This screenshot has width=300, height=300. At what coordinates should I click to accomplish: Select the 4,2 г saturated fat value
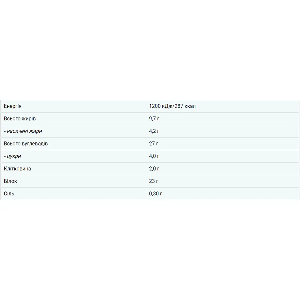pyautogui.click(x=154, y=131)
